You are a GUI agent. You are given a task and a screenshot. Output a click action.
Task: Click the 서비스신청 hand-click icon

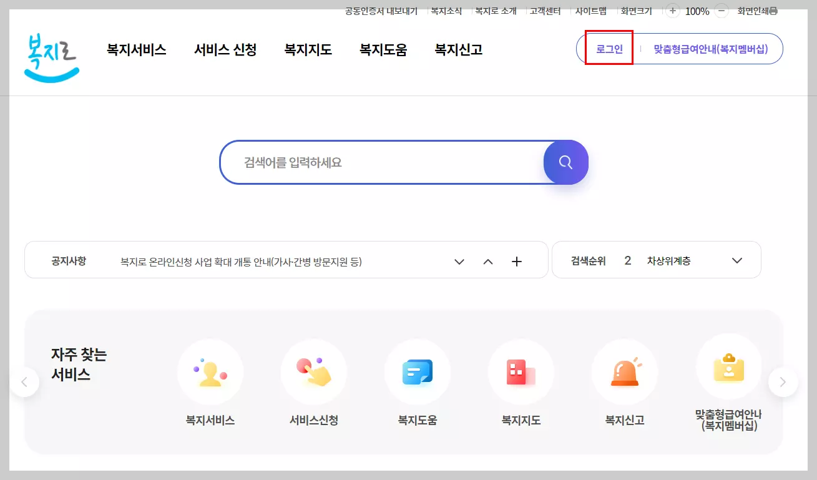point(314,371)
